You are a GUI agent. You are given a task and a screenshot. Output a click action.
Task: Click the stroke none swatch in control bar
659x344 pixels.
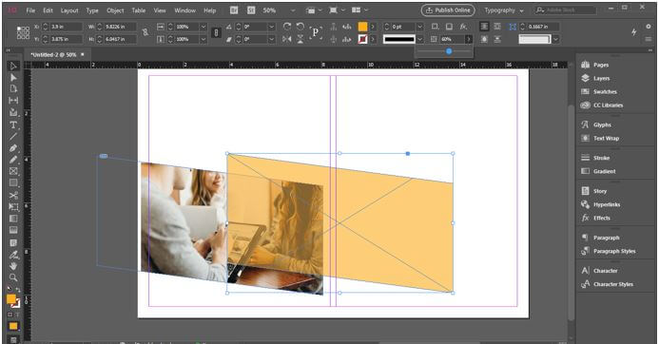pyautogui.click(x=362, y=39)
